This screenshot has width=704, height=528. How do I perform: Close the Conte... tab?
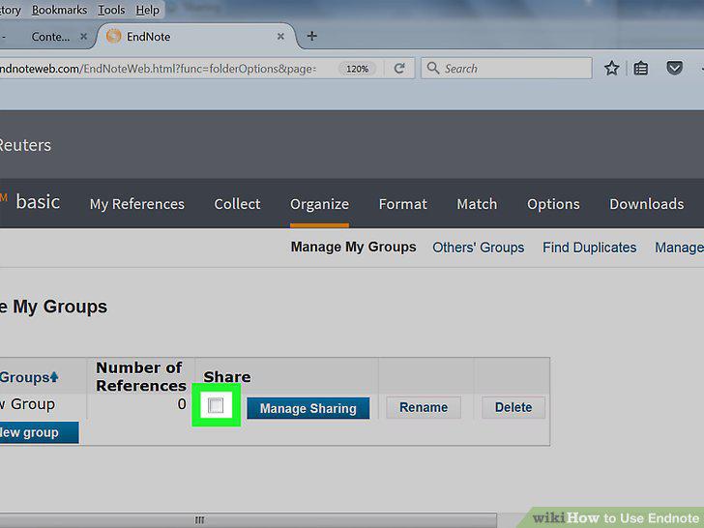(x=83, y=37)
